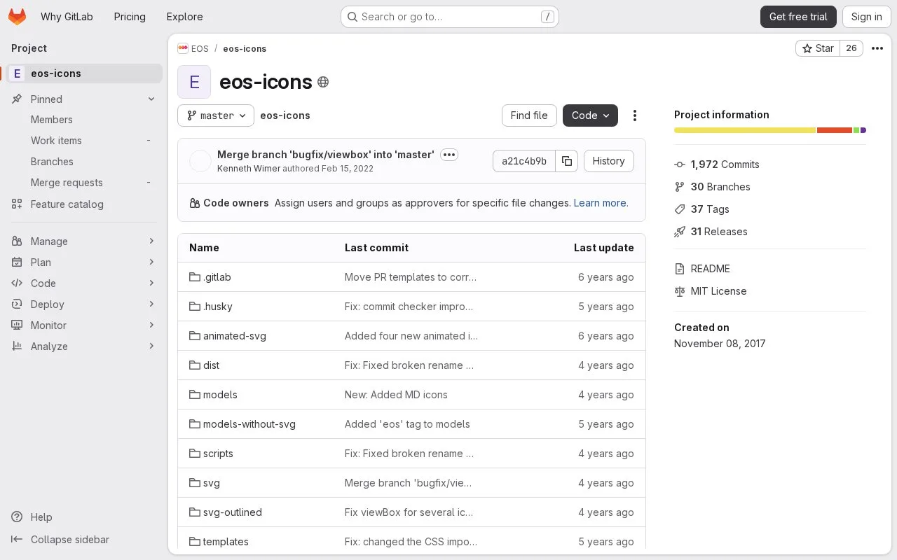Image resolution: width=897 pixels, height=560 pixels.
Task: Click the README document icon
Action: coord(680,269)
